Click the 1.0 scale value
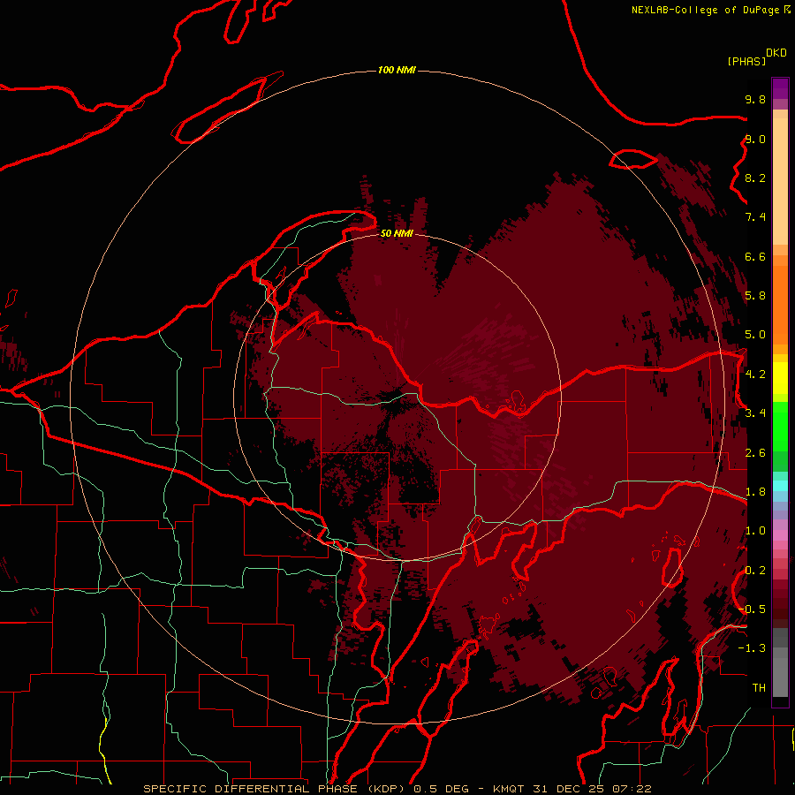 click(755, 531)
